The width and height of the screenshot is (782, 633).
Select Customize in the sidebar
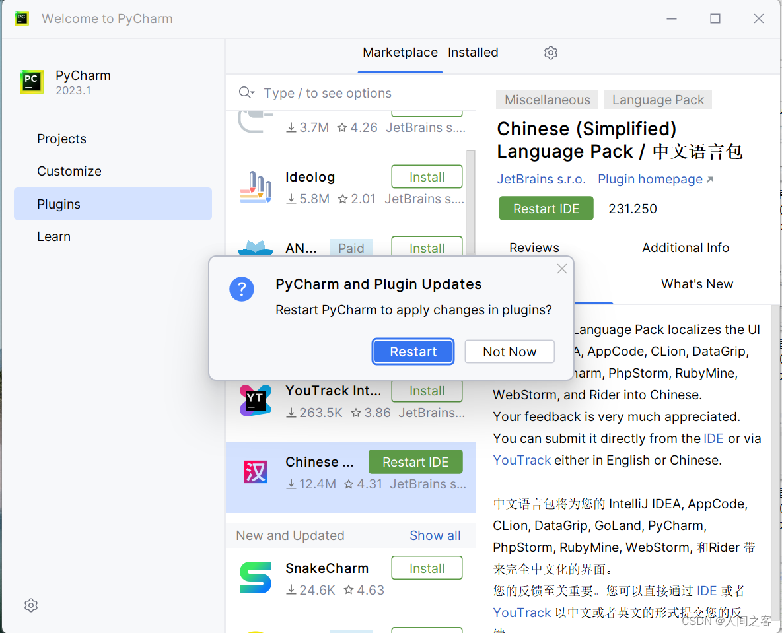point(69,171)
